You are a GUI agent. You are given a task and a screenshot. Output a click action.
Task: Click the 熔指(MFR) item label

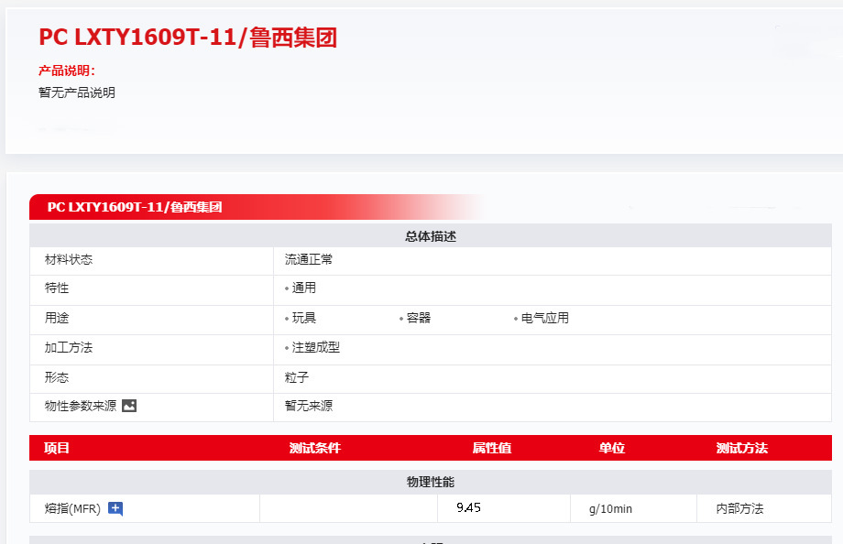72,508
